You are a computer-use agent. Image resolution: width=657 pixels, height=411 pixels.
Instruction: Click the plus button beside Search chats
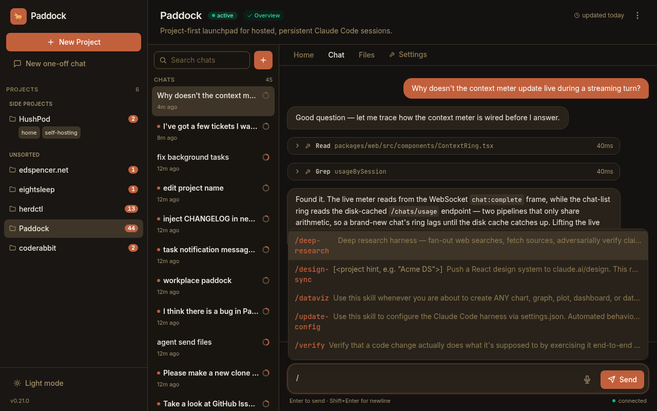(263, 60)
